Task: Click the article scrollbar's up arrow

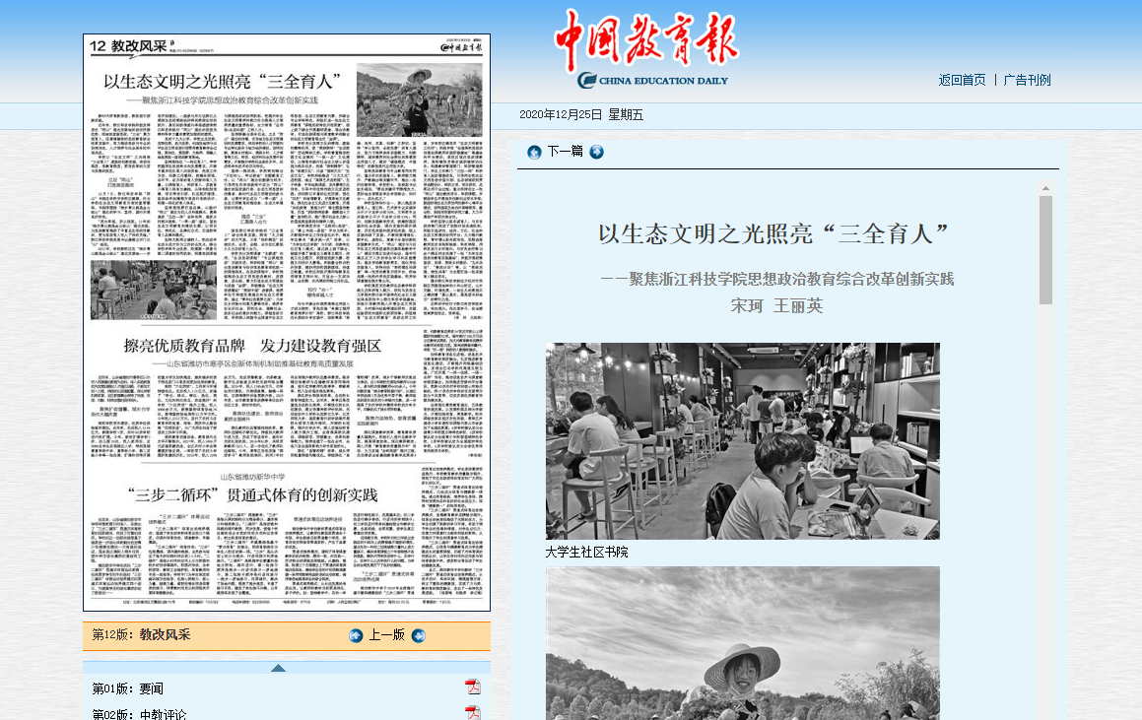Action: click(1045, 188)
